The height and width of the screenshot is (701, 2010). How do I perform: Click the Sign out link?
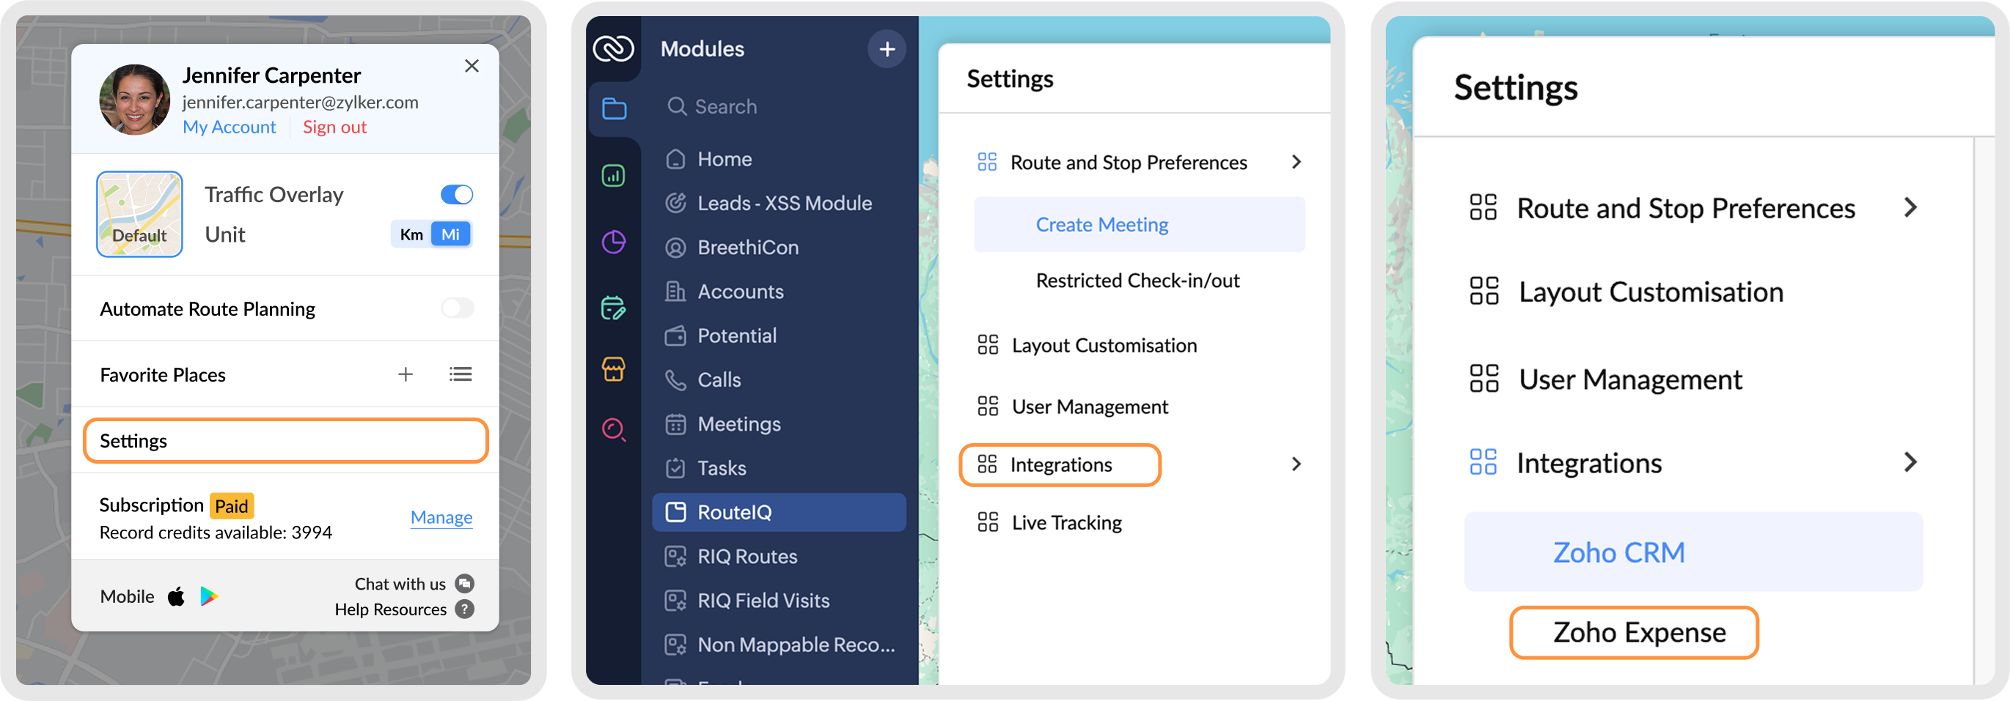pyautogui.click(x=334, y=127)
